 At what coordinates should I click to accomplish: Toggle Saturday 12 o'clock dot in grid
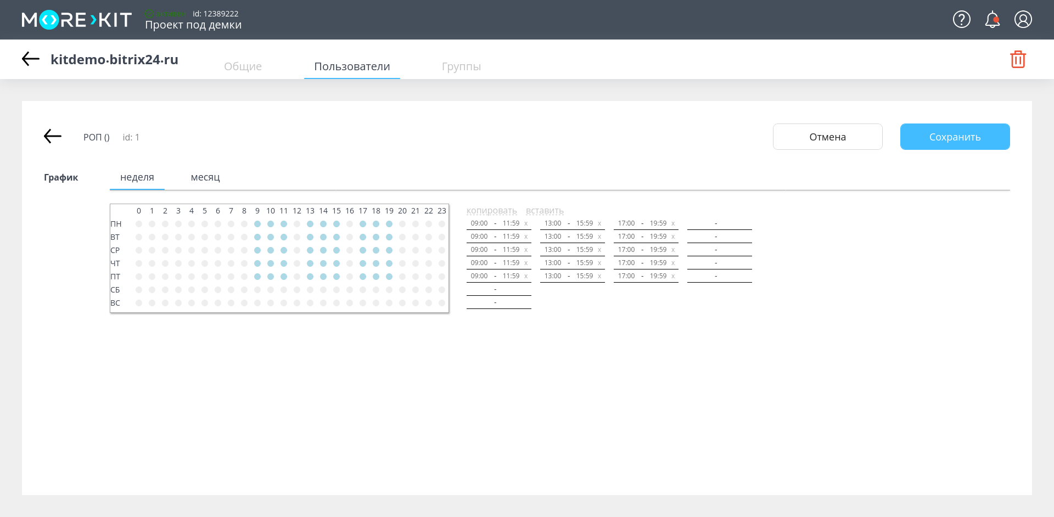tap(297, 290)
